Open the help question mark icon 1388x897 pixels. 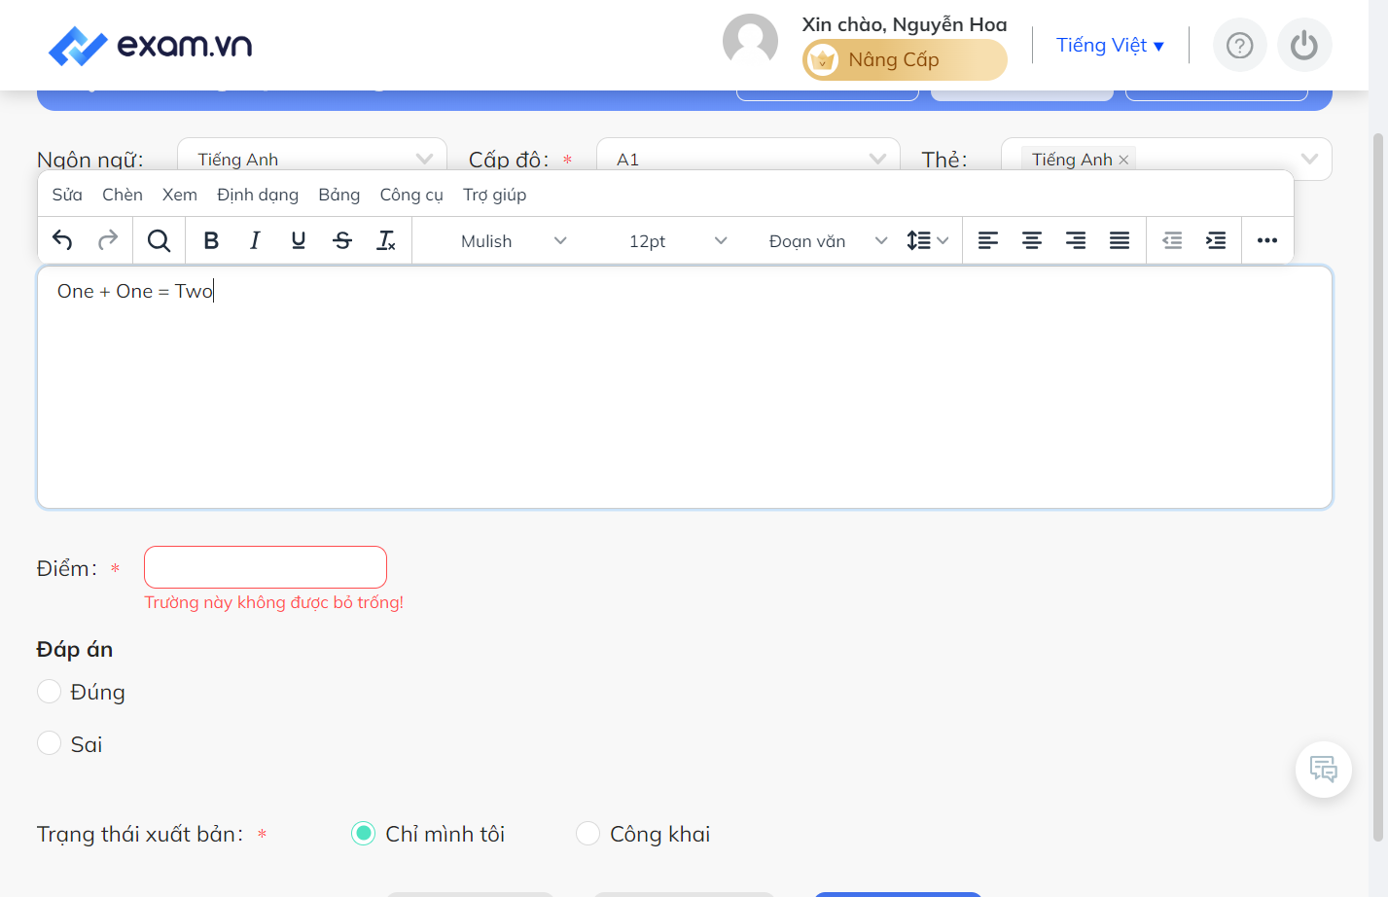click(1240, 45)
